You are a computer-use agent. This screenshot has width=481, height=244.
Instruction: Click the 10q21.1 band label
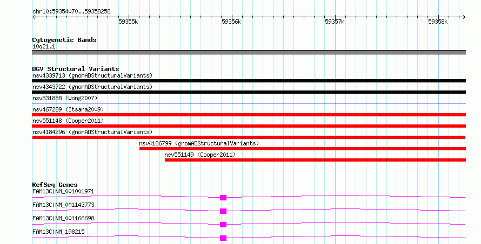pos(44,47)
